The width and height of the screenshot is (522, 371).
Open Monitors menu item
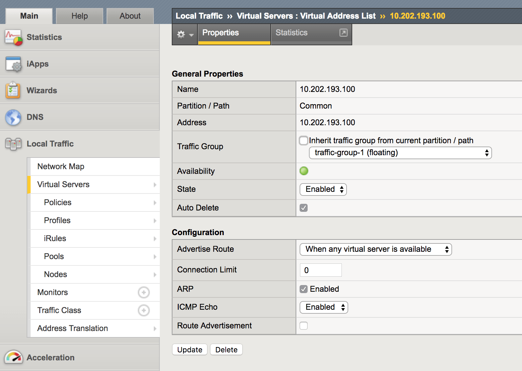(x=95, y=292)
